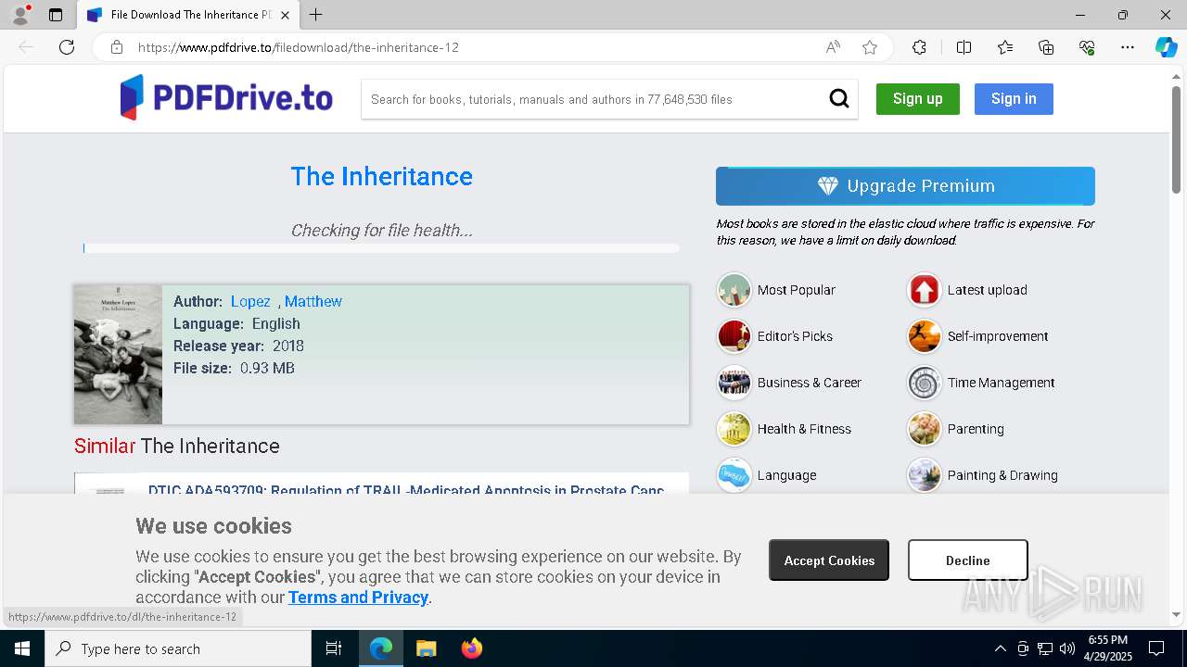This screenshot has height=667, width=1187.
Task: Open the Time Management category icon
Action: tap(925, 383)
